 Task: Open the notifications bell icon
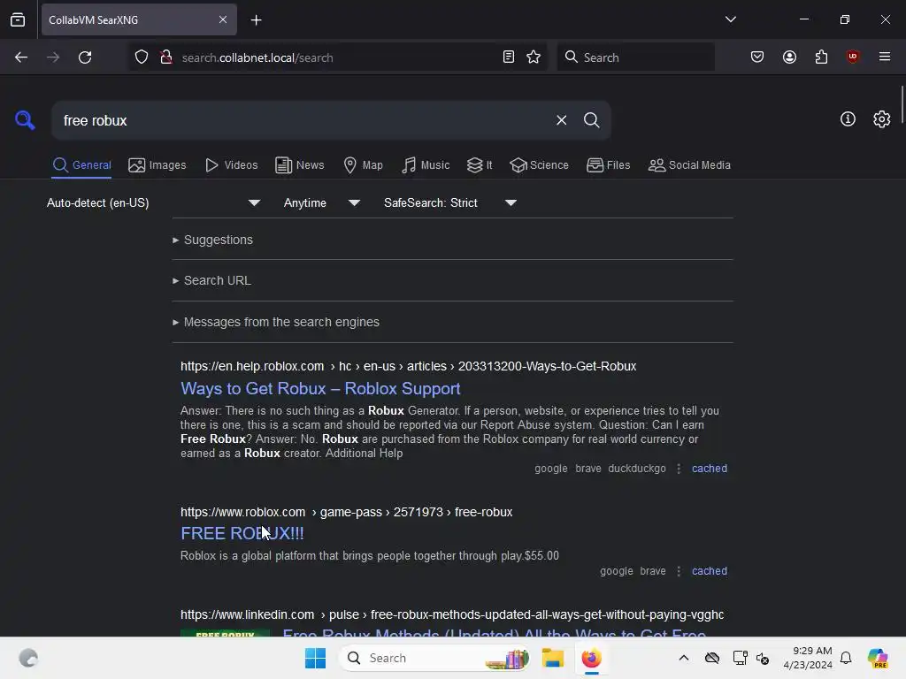pos(846,658)
